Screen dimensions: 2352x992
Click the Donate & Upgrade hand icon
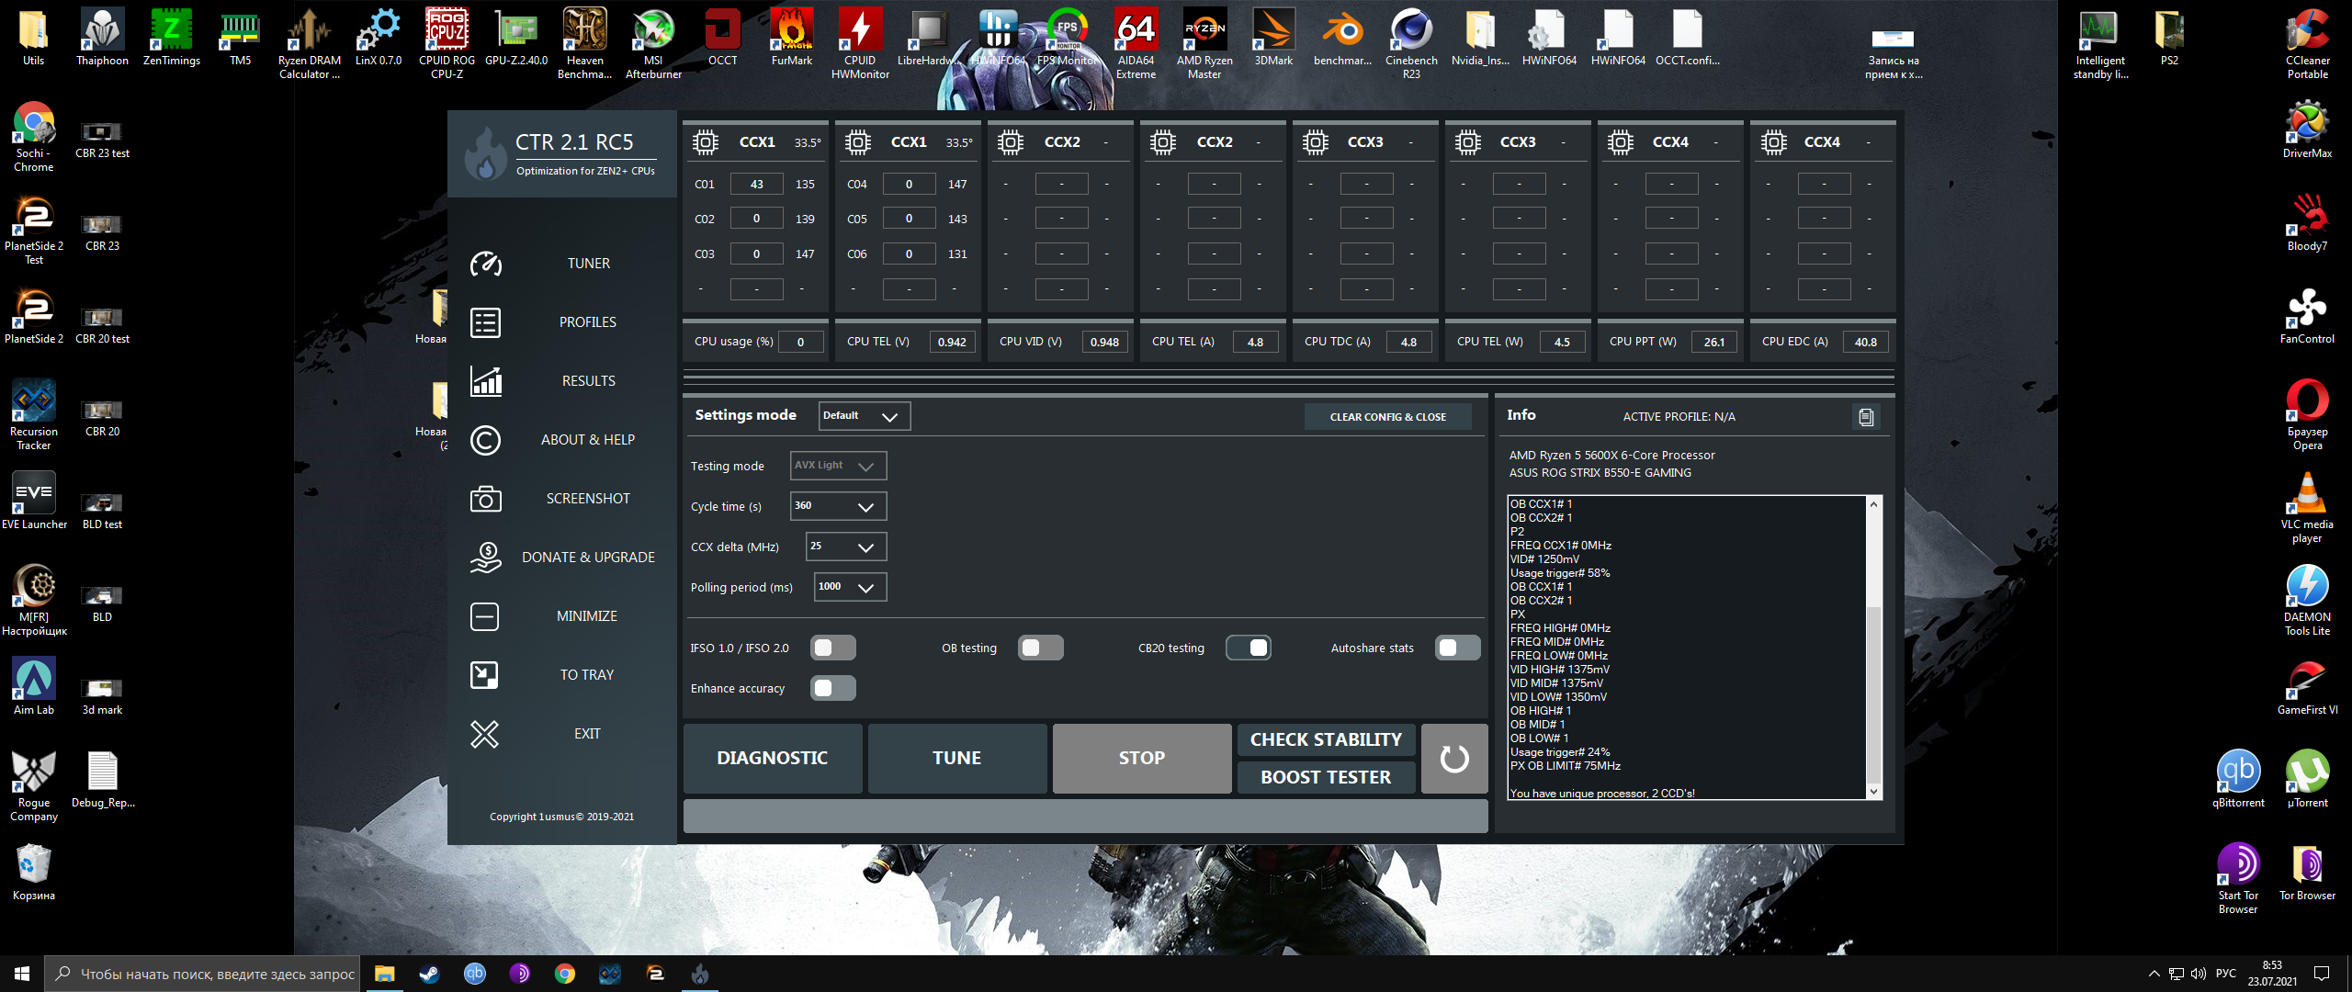(485, 558)
